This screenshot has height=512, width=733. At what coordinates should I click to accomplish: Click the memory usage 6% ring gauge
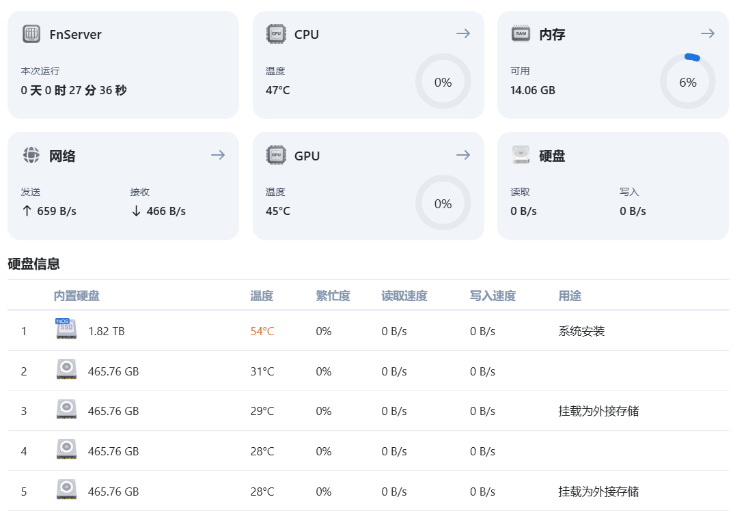(687, 82)
